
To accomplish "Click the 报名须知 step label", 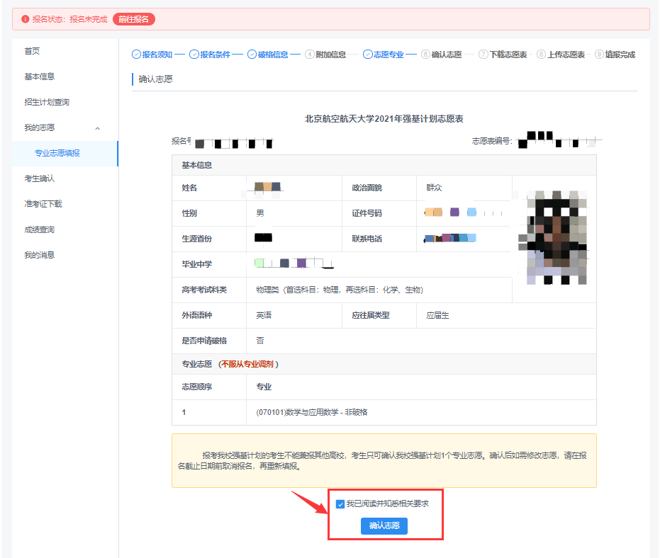I will 157,55.
